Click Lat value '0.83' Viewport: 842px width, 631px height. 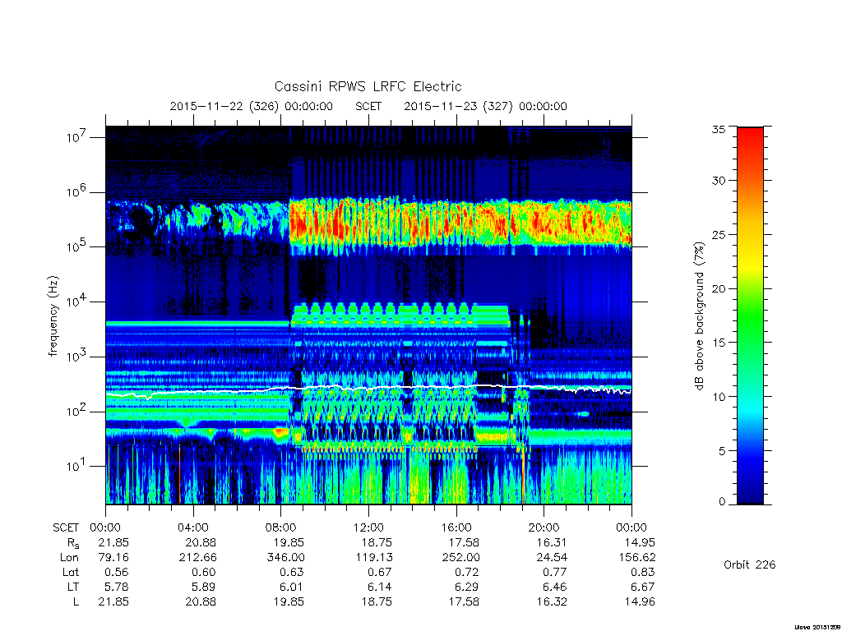pos(643,572)
